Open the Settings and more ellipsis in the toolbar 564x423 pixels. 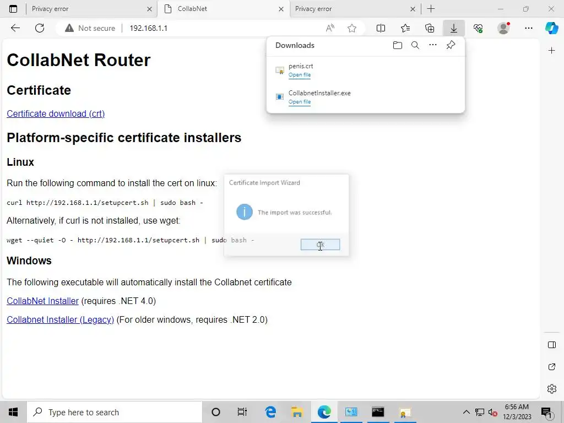point(528,28)
